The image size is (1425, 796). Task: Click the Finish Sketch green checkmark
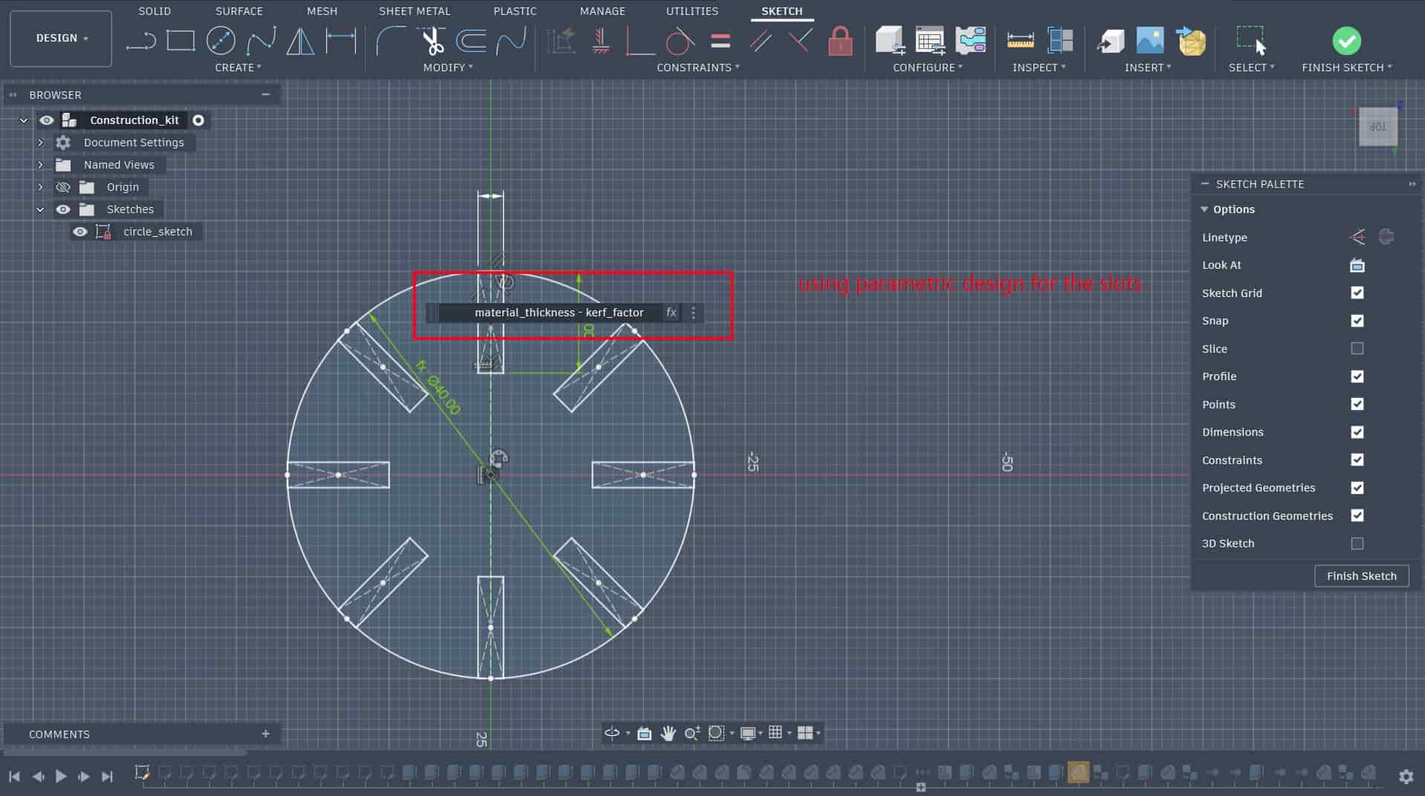point(1346,40)
